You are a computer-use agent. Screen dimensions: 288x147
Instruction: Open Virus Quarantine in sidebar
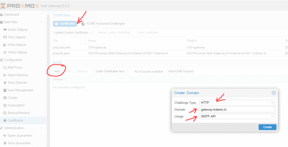tap(19, 143)
